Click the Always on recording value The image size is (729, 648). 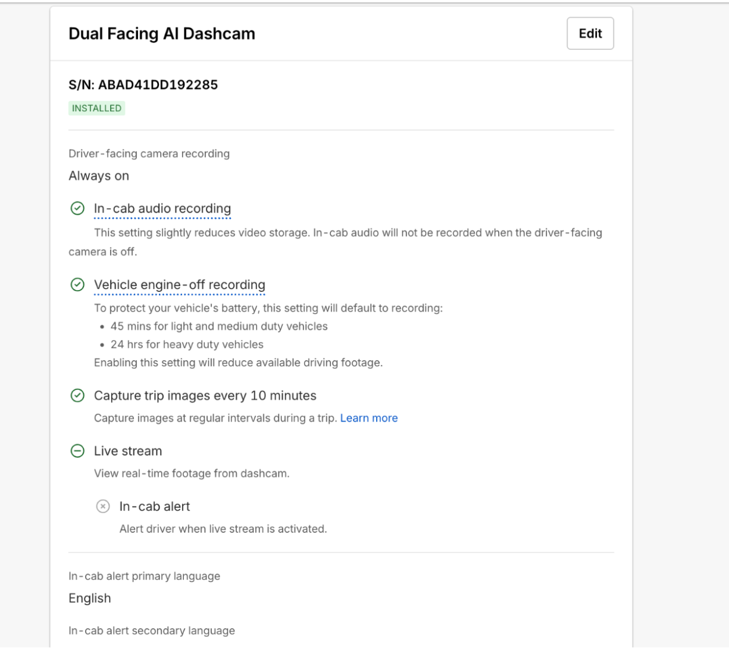99,176
